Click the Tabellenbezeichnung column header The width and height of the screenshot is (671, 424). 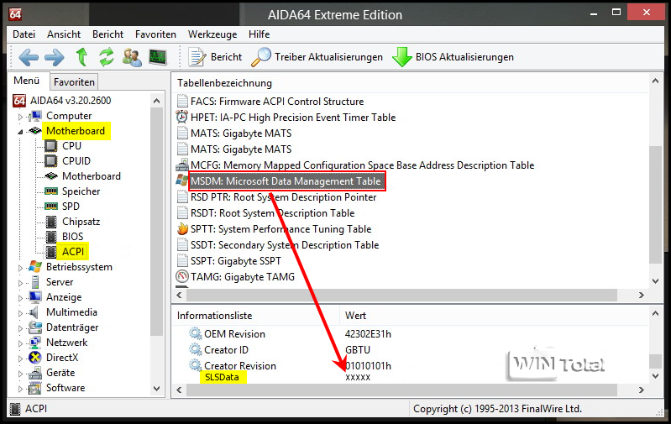pyautogui.click(x=224, y=83)
